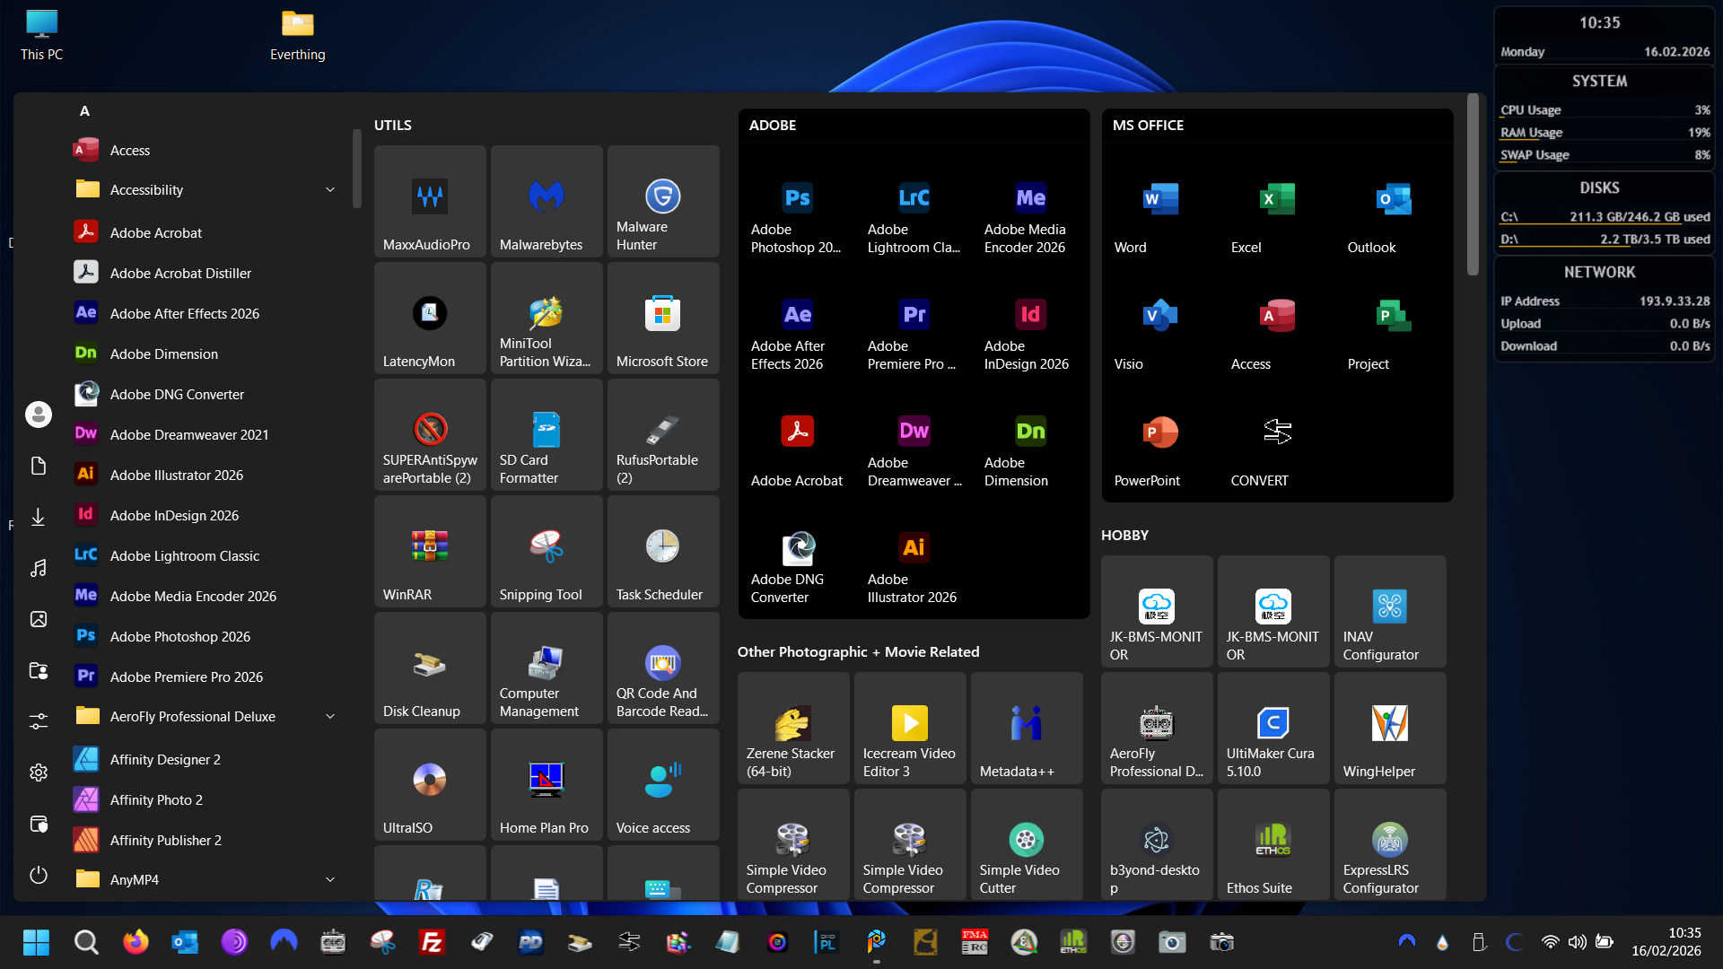Open Settings gear in start sidebar
The image size is (1723, 969).
click(38, 773)
